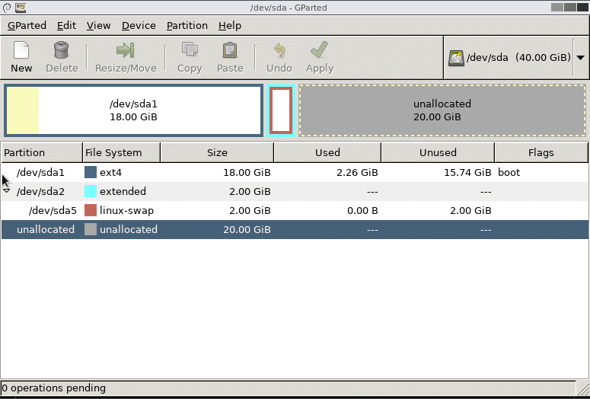Click the New partition toolbar icon
Image resolution: width=590 pixels, height=399 pixels.
(x=21, y=51)
